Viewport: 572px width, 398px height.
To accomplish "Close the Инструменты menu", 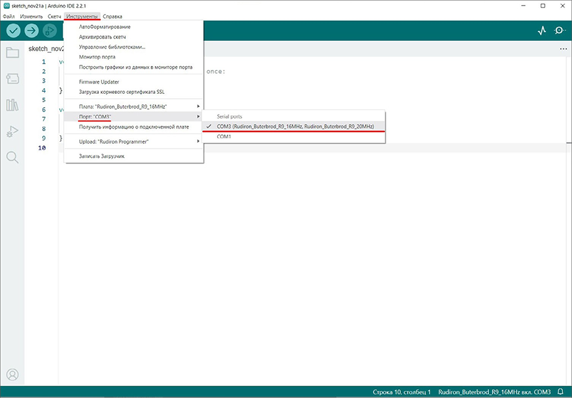I will pos(82,16).
